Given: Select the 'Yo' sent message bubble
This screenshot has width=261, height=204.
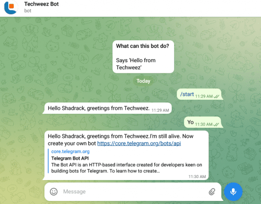Looking at the screenshot, I should click(203, 122).
